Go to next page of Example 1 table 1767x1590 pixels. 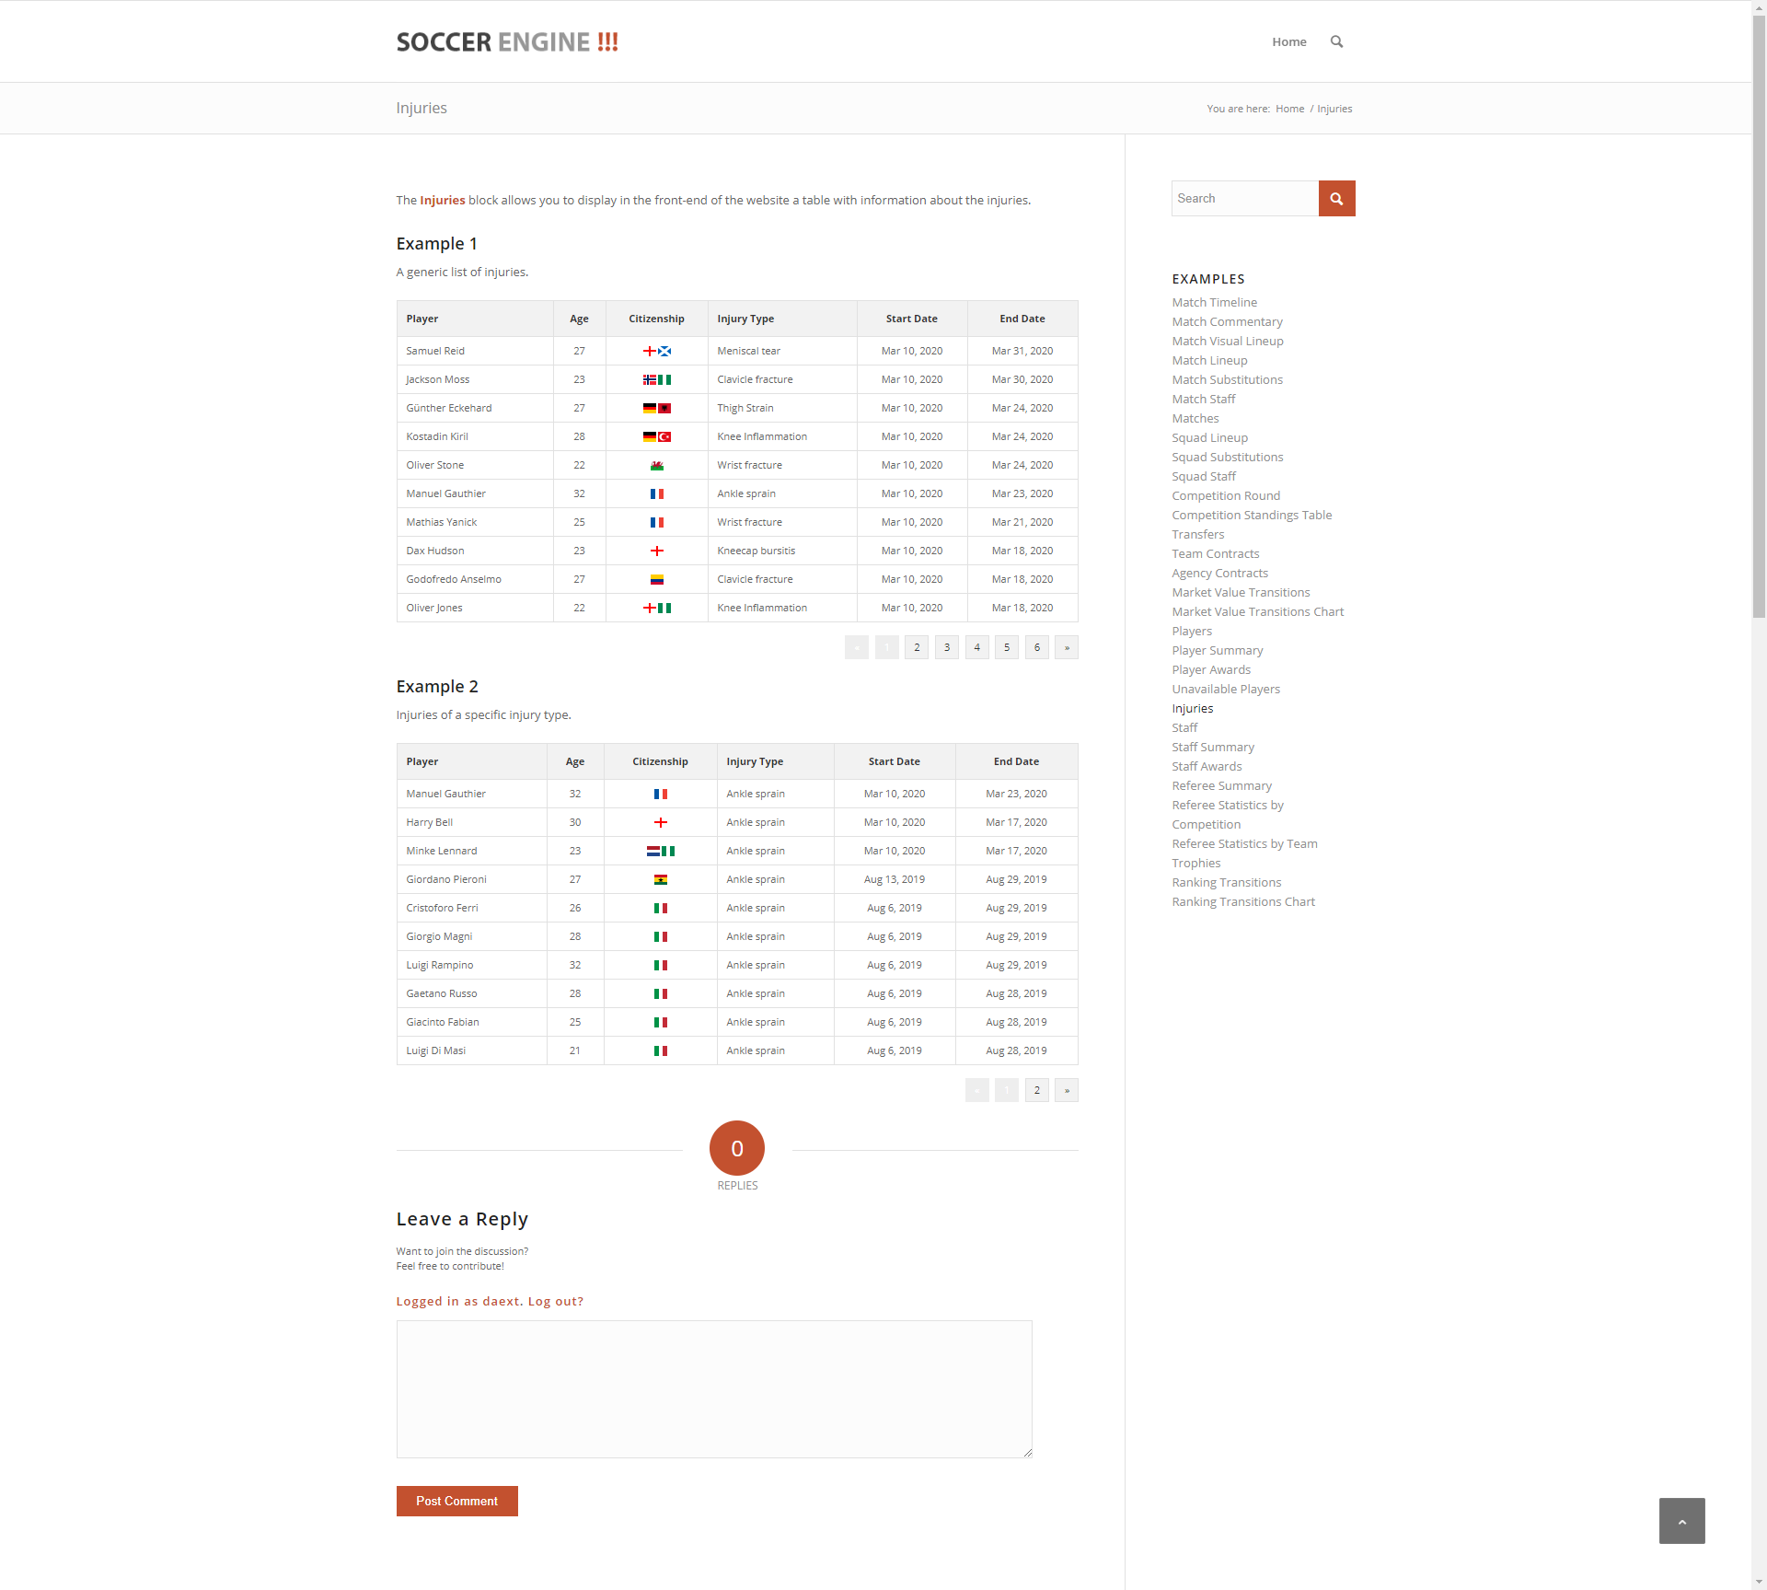click(1067, 647)
